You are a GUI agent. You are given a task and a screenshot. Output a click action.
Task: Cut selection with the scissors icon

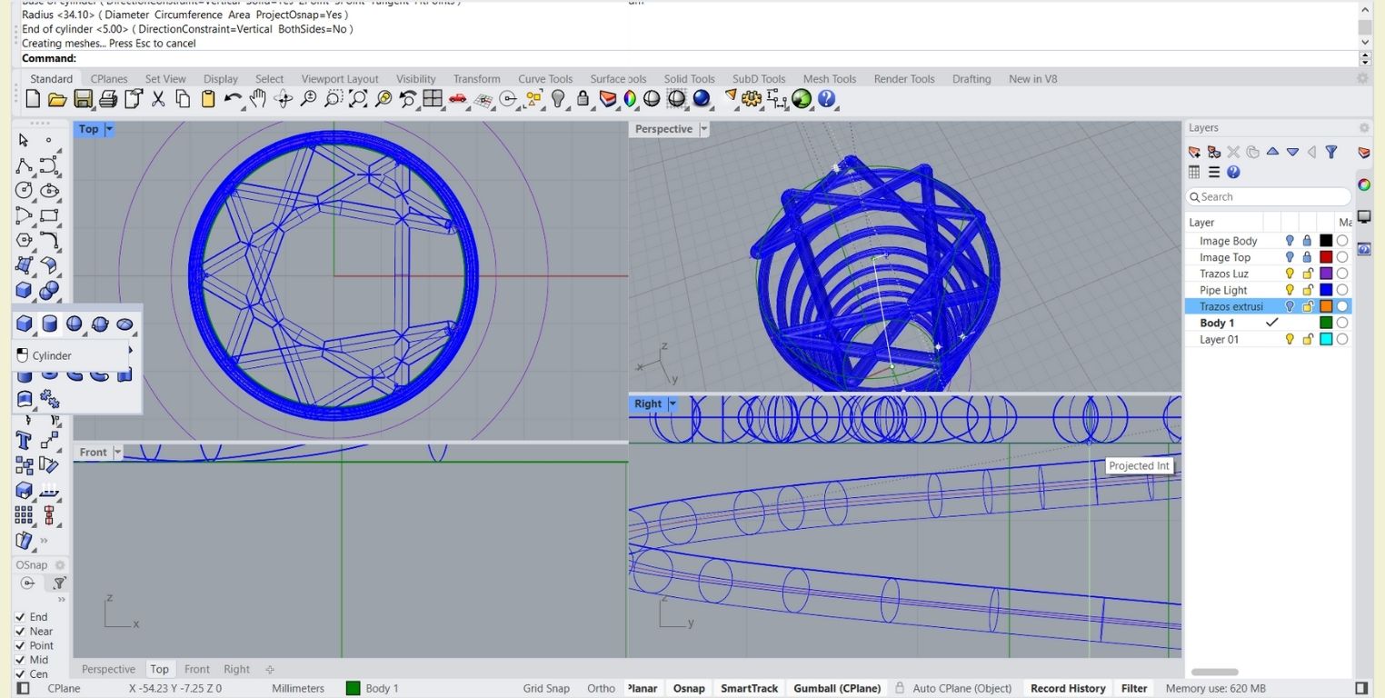pos(158,99)
